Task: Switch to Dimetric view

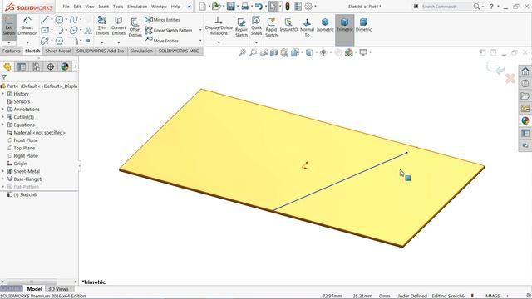Action: (x=363, y=25)
